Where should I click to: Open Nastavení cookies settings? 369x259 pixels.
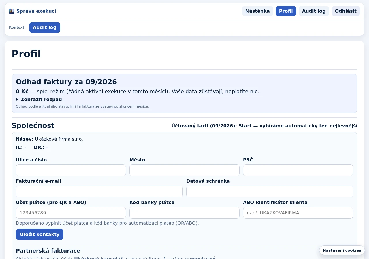coord(342,250)
